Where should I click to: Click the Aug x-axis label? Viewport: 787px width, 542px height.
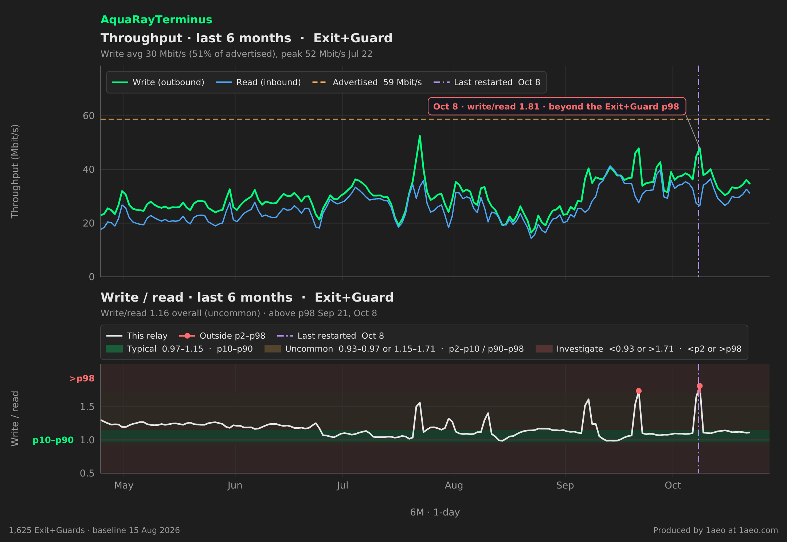pyautogui.click(x=454, y=486)
